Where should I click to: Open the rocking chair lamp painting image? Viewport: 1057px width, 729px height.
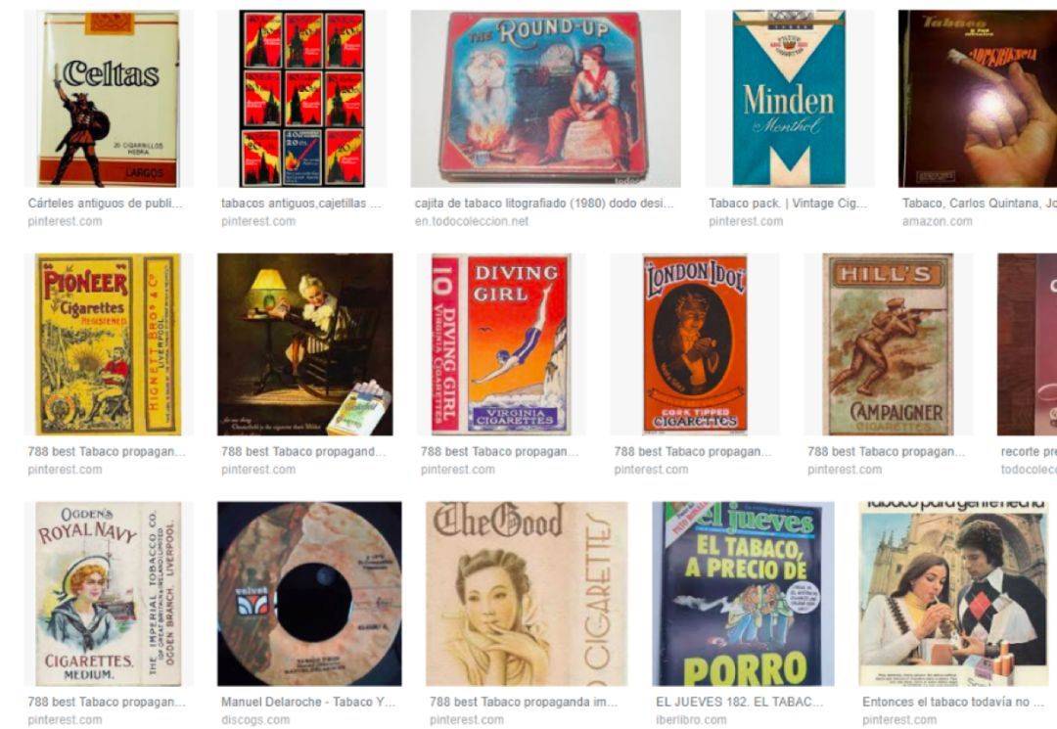(x=304, y=344)
